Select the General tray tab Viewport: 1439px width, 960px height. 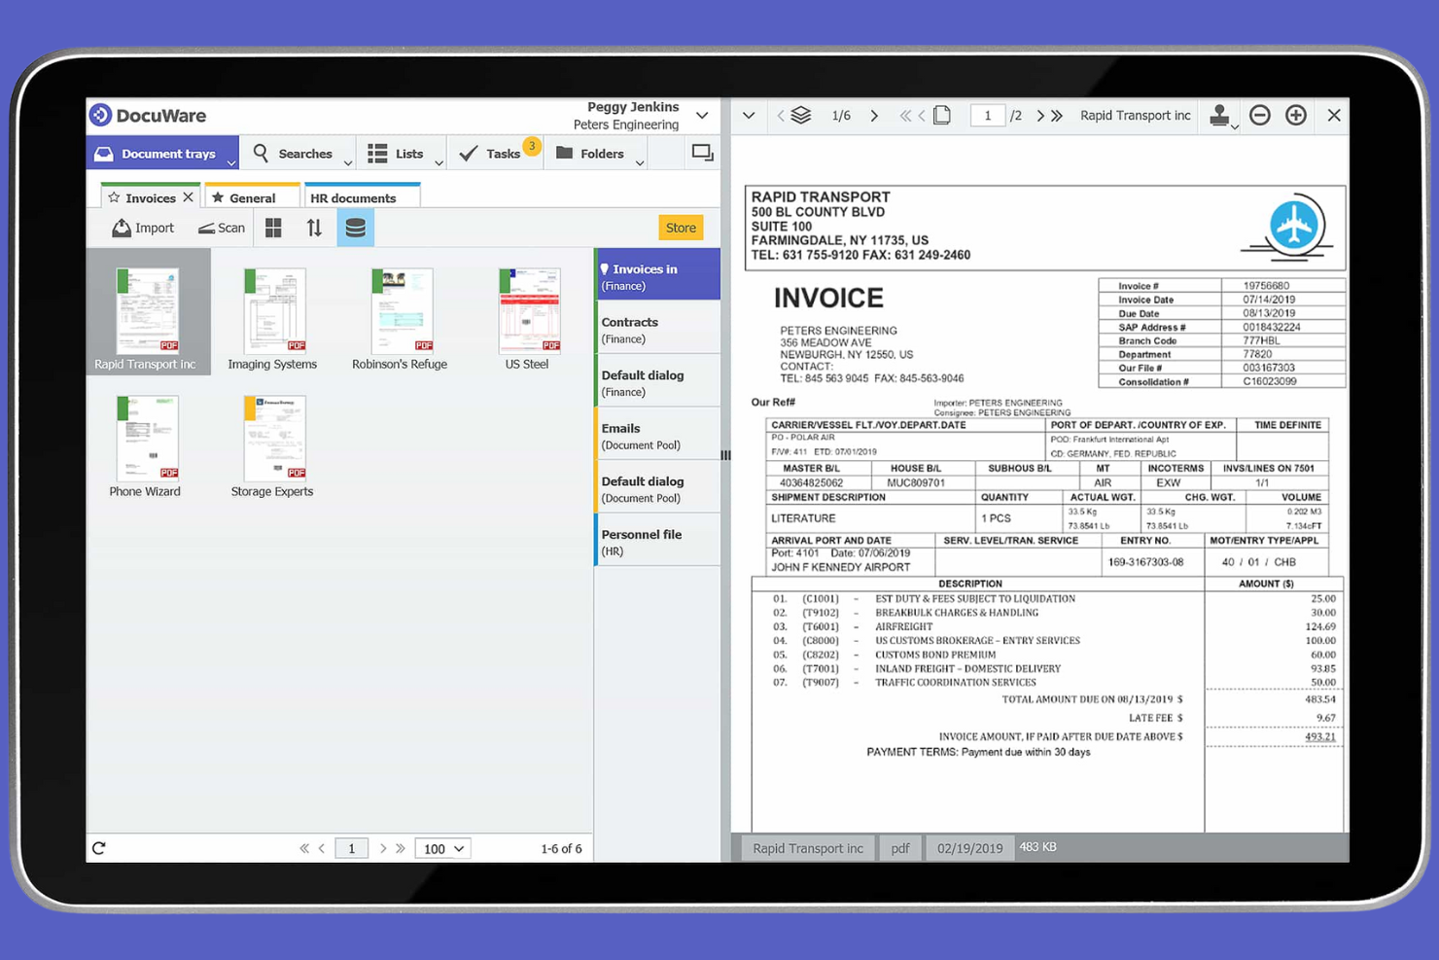(249, 197)
